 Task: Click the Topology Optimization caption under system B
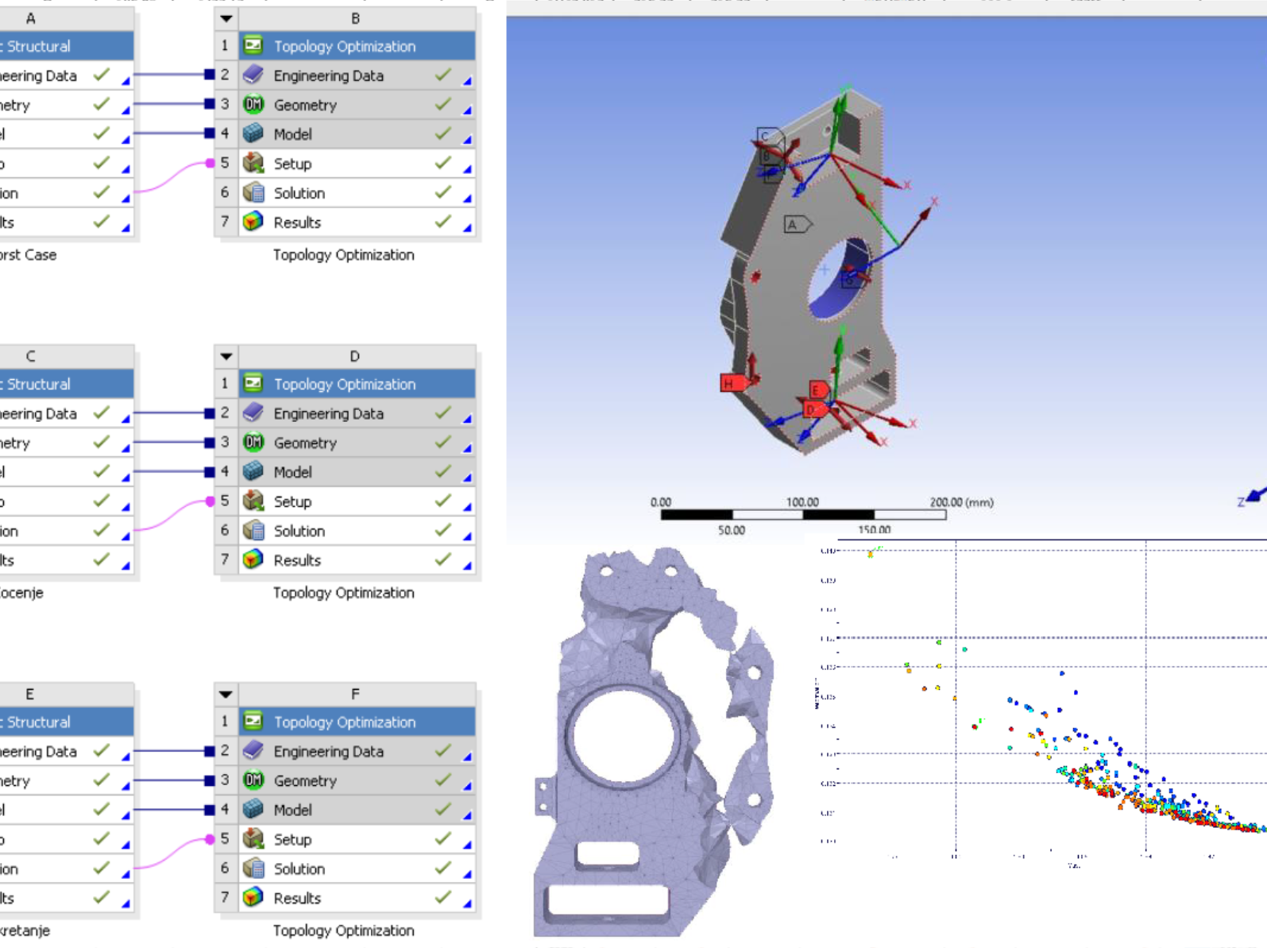point(343,255)
